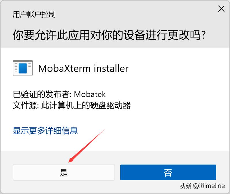This screenshot has width=230, height=194.
Task: Click the 已验证的发布者 label
Action: [x=41, y=94]
